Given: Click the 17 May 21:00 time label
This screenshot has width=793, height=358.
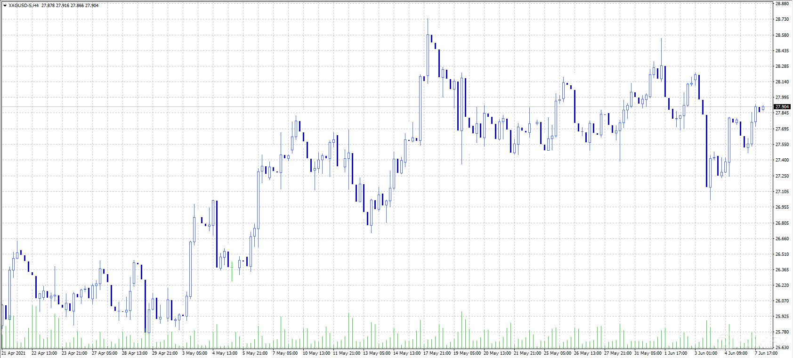Looking at the screenshot, I should 436,353.
